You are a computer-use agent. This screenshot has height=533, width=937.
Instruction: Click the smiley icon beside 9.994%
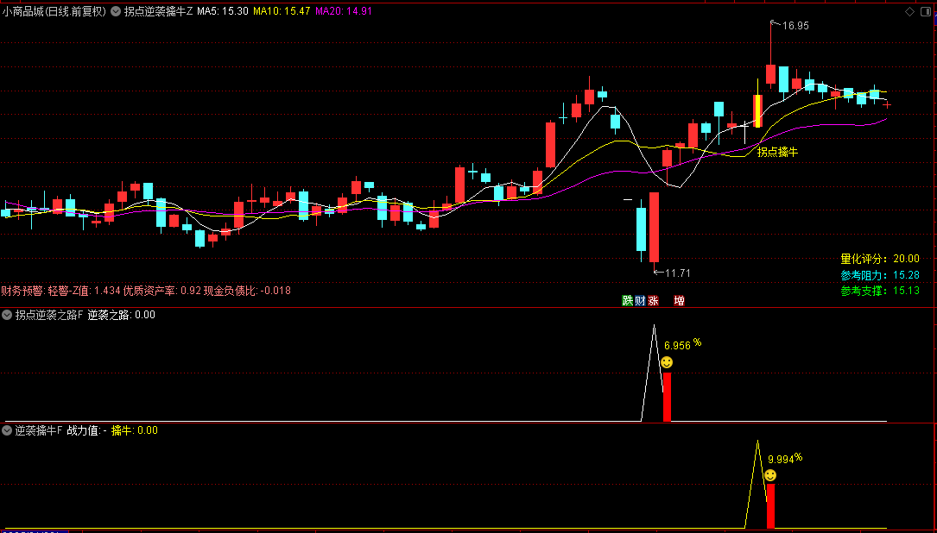770,476
